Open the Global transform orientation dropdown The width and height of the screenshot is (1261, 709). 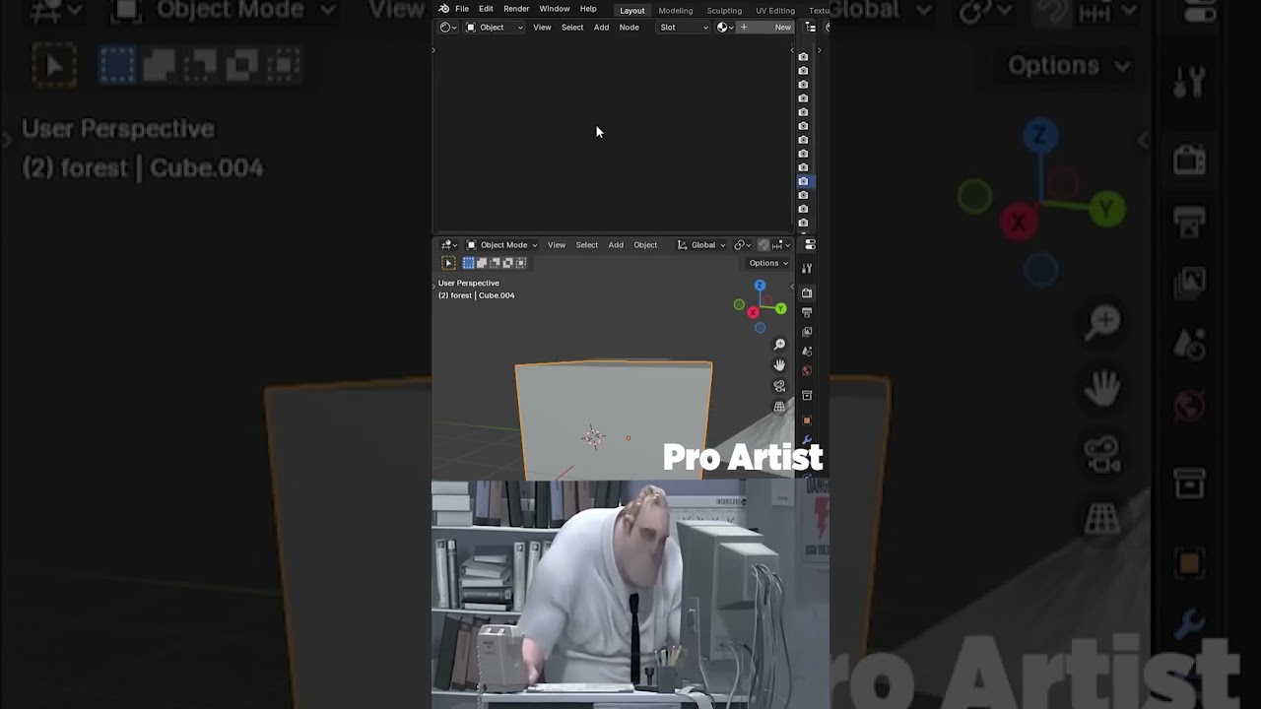click(700, 245)
